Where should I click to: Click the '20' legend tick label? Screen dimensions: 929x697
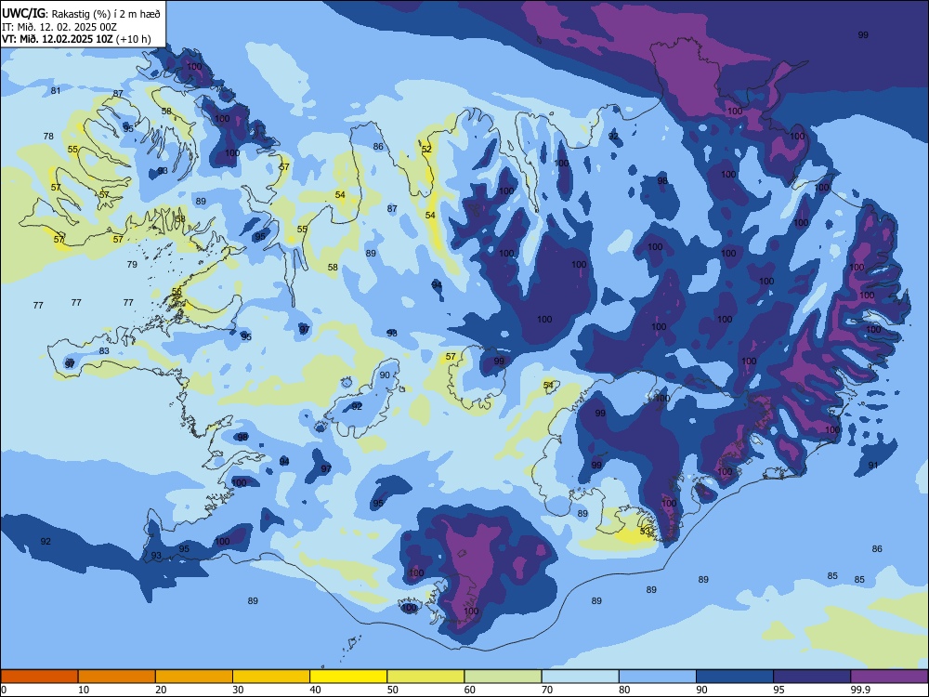tap(161, 690)
